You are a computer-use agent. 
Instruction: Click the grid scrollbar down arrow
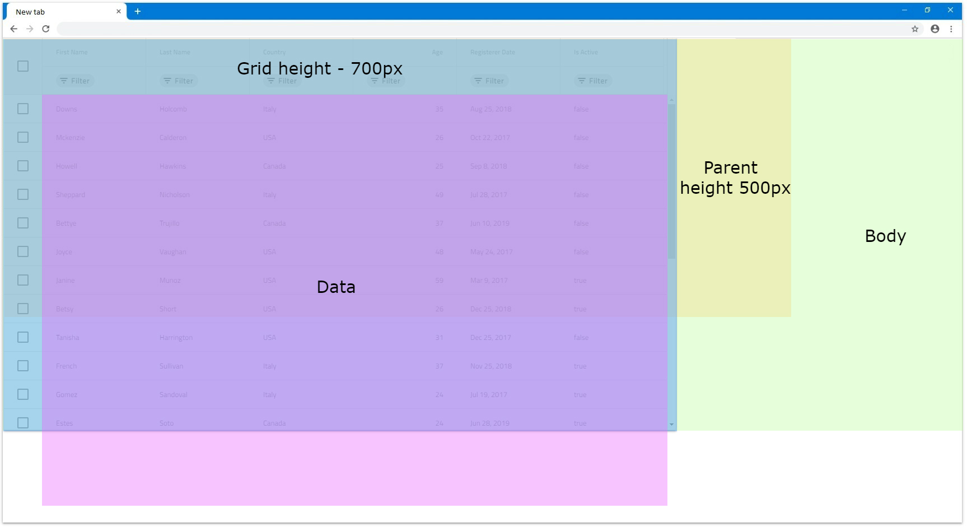click(671, 425)
